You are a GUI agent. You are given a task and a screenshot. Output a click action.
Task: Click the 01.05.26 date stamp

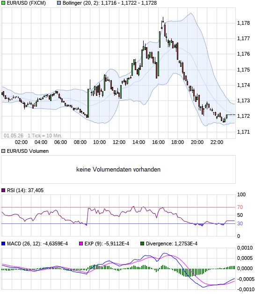pyautogui.click(x=14, y=136)
